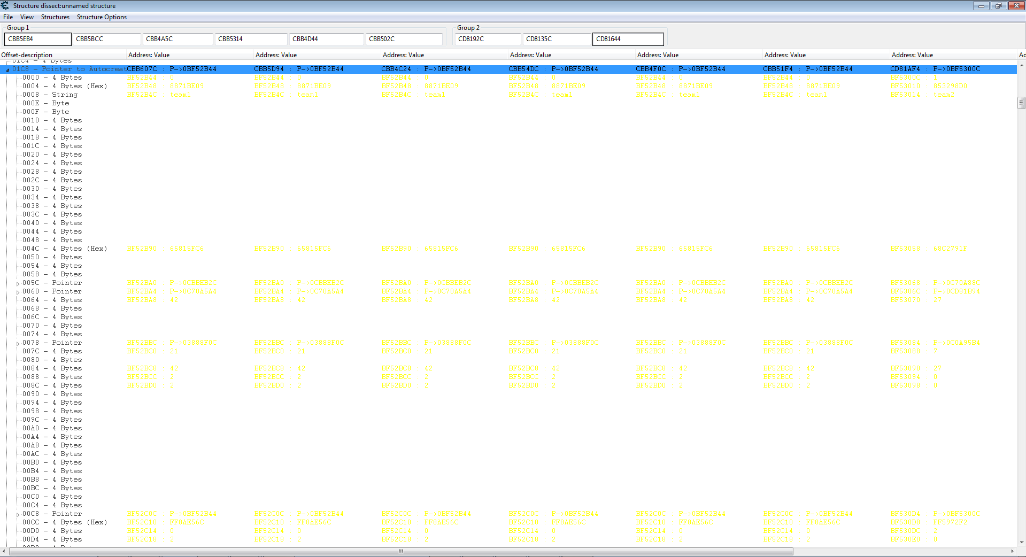Click the CBB5EB4 address field
This screenshot has height=557, width=1026.
[x=37, y=39]
